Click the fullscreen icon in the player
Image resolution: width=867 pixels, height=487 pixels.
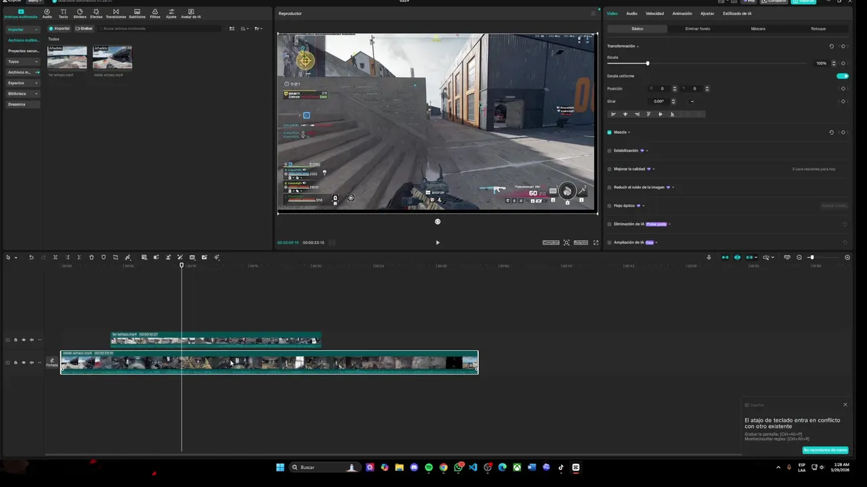tap(596, 242)
